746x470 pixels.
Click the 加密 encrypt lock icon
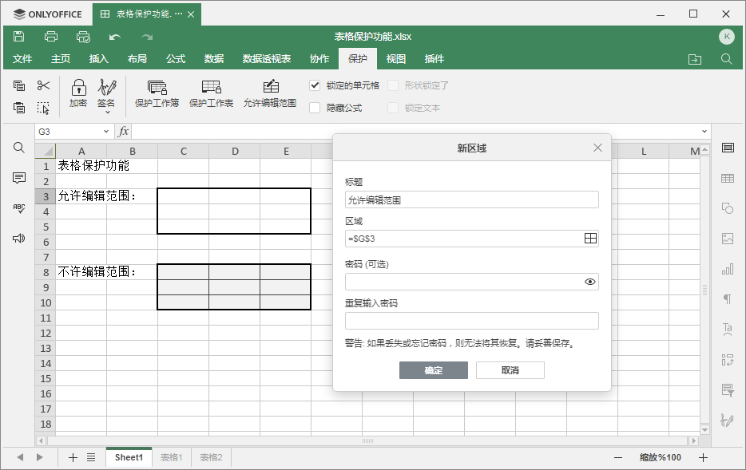point(78,93)
